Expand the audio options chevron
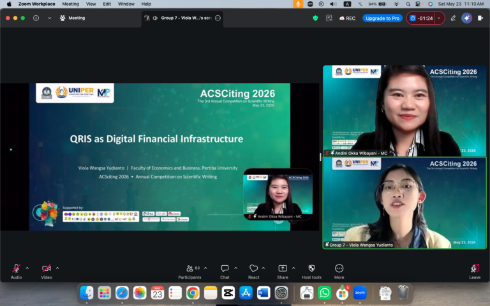490x306 pixels. click(27, 268)
